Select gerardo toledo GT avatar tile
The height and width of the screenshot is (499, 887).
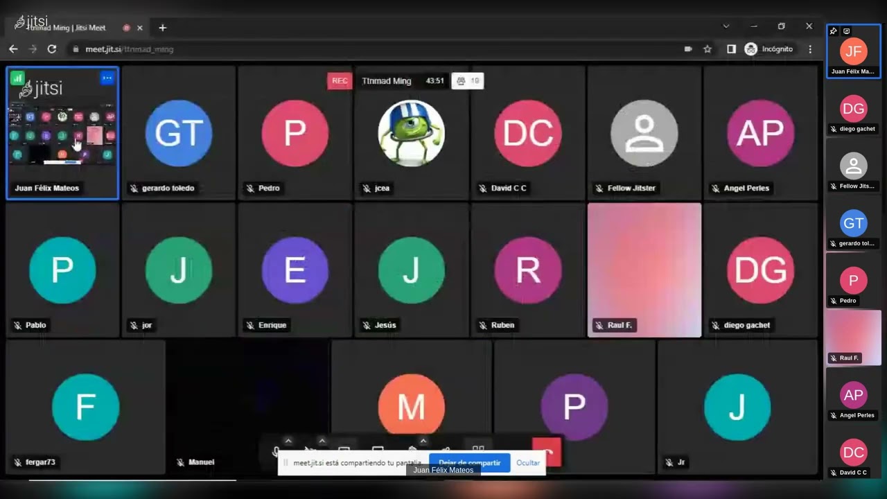coord(179,133)
